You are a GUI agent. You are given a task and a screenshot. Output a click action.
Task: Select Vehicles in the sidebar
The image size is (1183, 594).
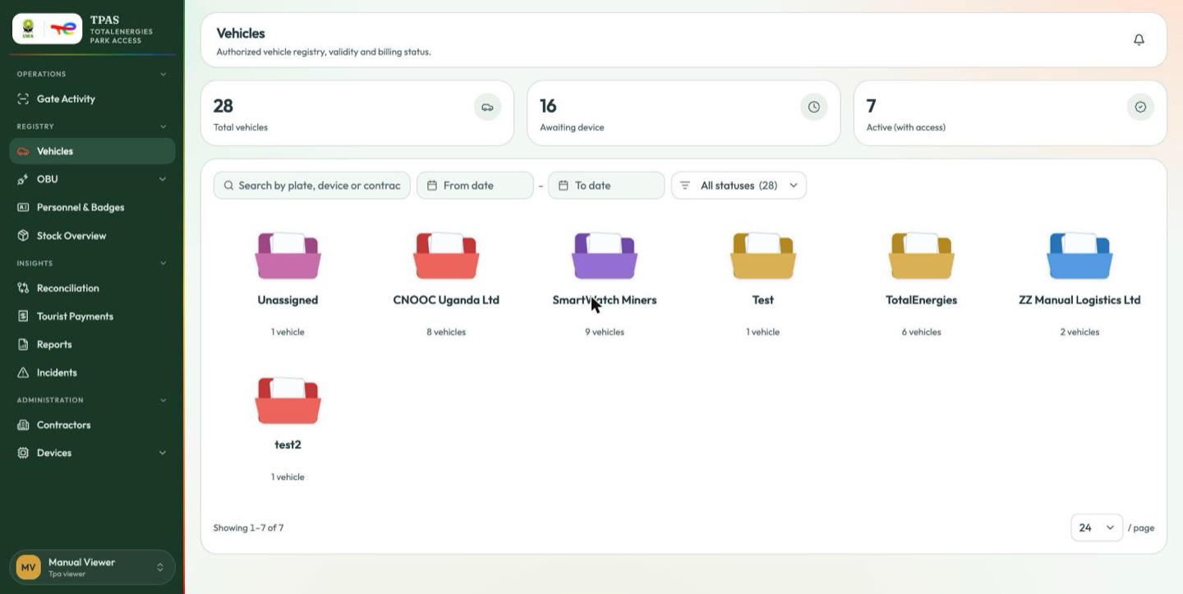pyautogui.click(x=92, y=152)
